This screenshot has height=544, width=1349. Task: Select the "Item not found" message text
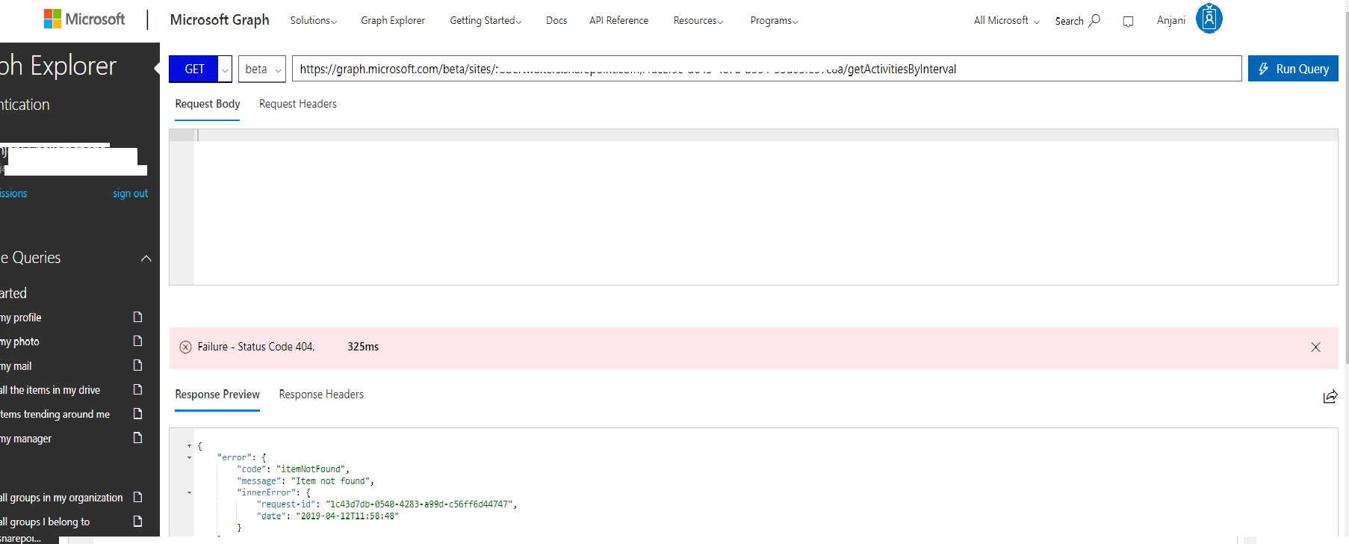330,481
